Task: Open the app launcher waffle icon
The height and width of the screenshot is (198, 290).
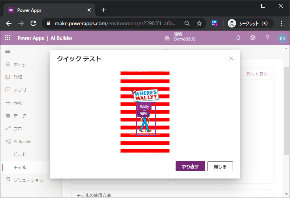Action: 8,38
